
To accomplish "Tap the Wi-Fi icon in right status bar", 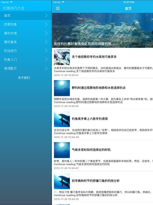I will tap(63, 2).
